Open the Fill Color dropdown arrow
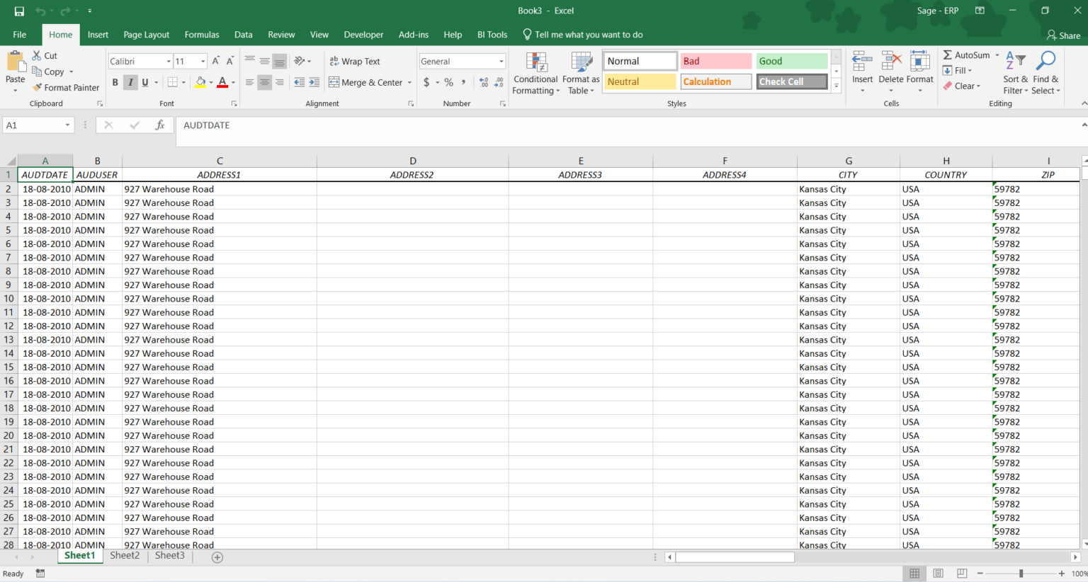Viewport: 1088px width, 582px height. 210,82
